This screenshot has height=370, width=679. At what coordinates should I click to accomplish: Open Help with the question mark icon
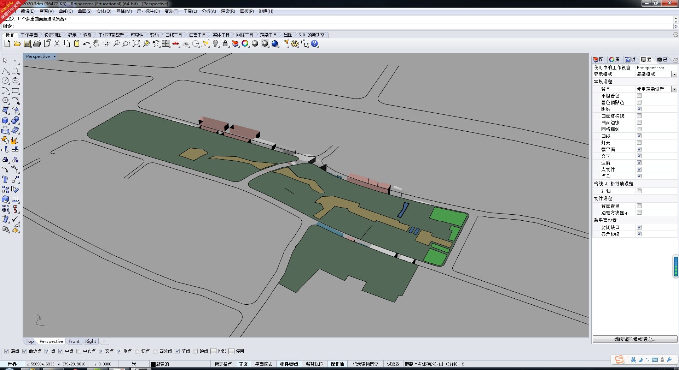coord(314,43)
